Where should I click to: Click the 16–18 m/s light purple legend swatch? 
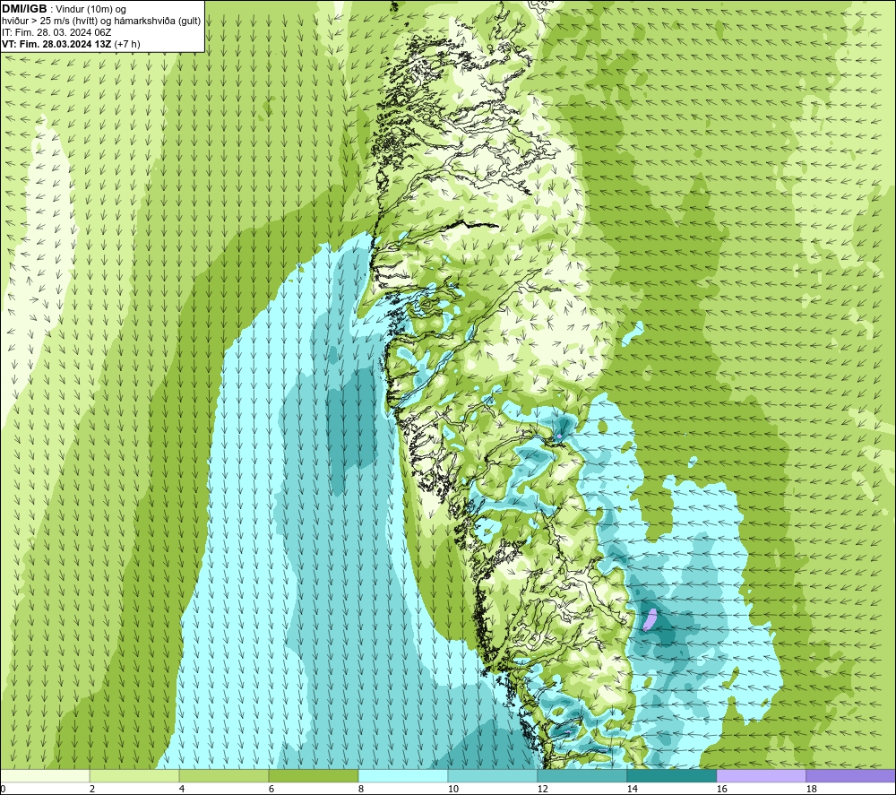761,775
